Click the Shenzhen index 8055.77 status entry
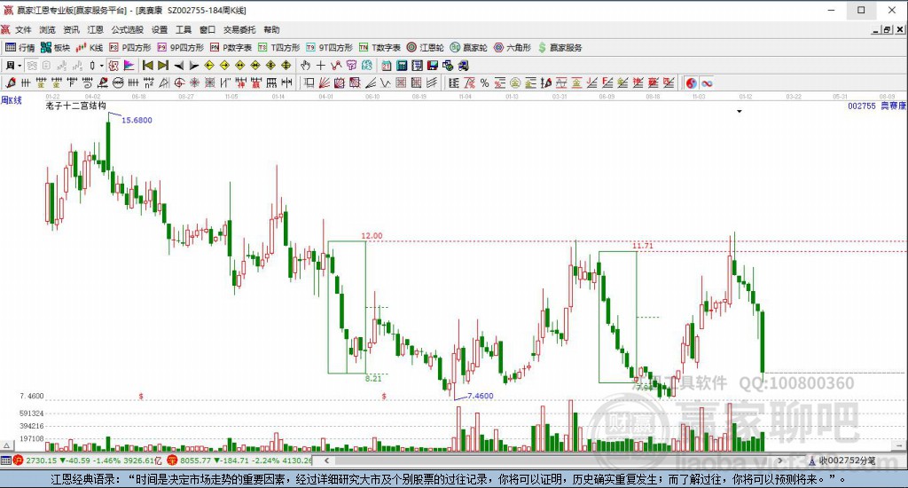908x488 pixels. [239, 460]
